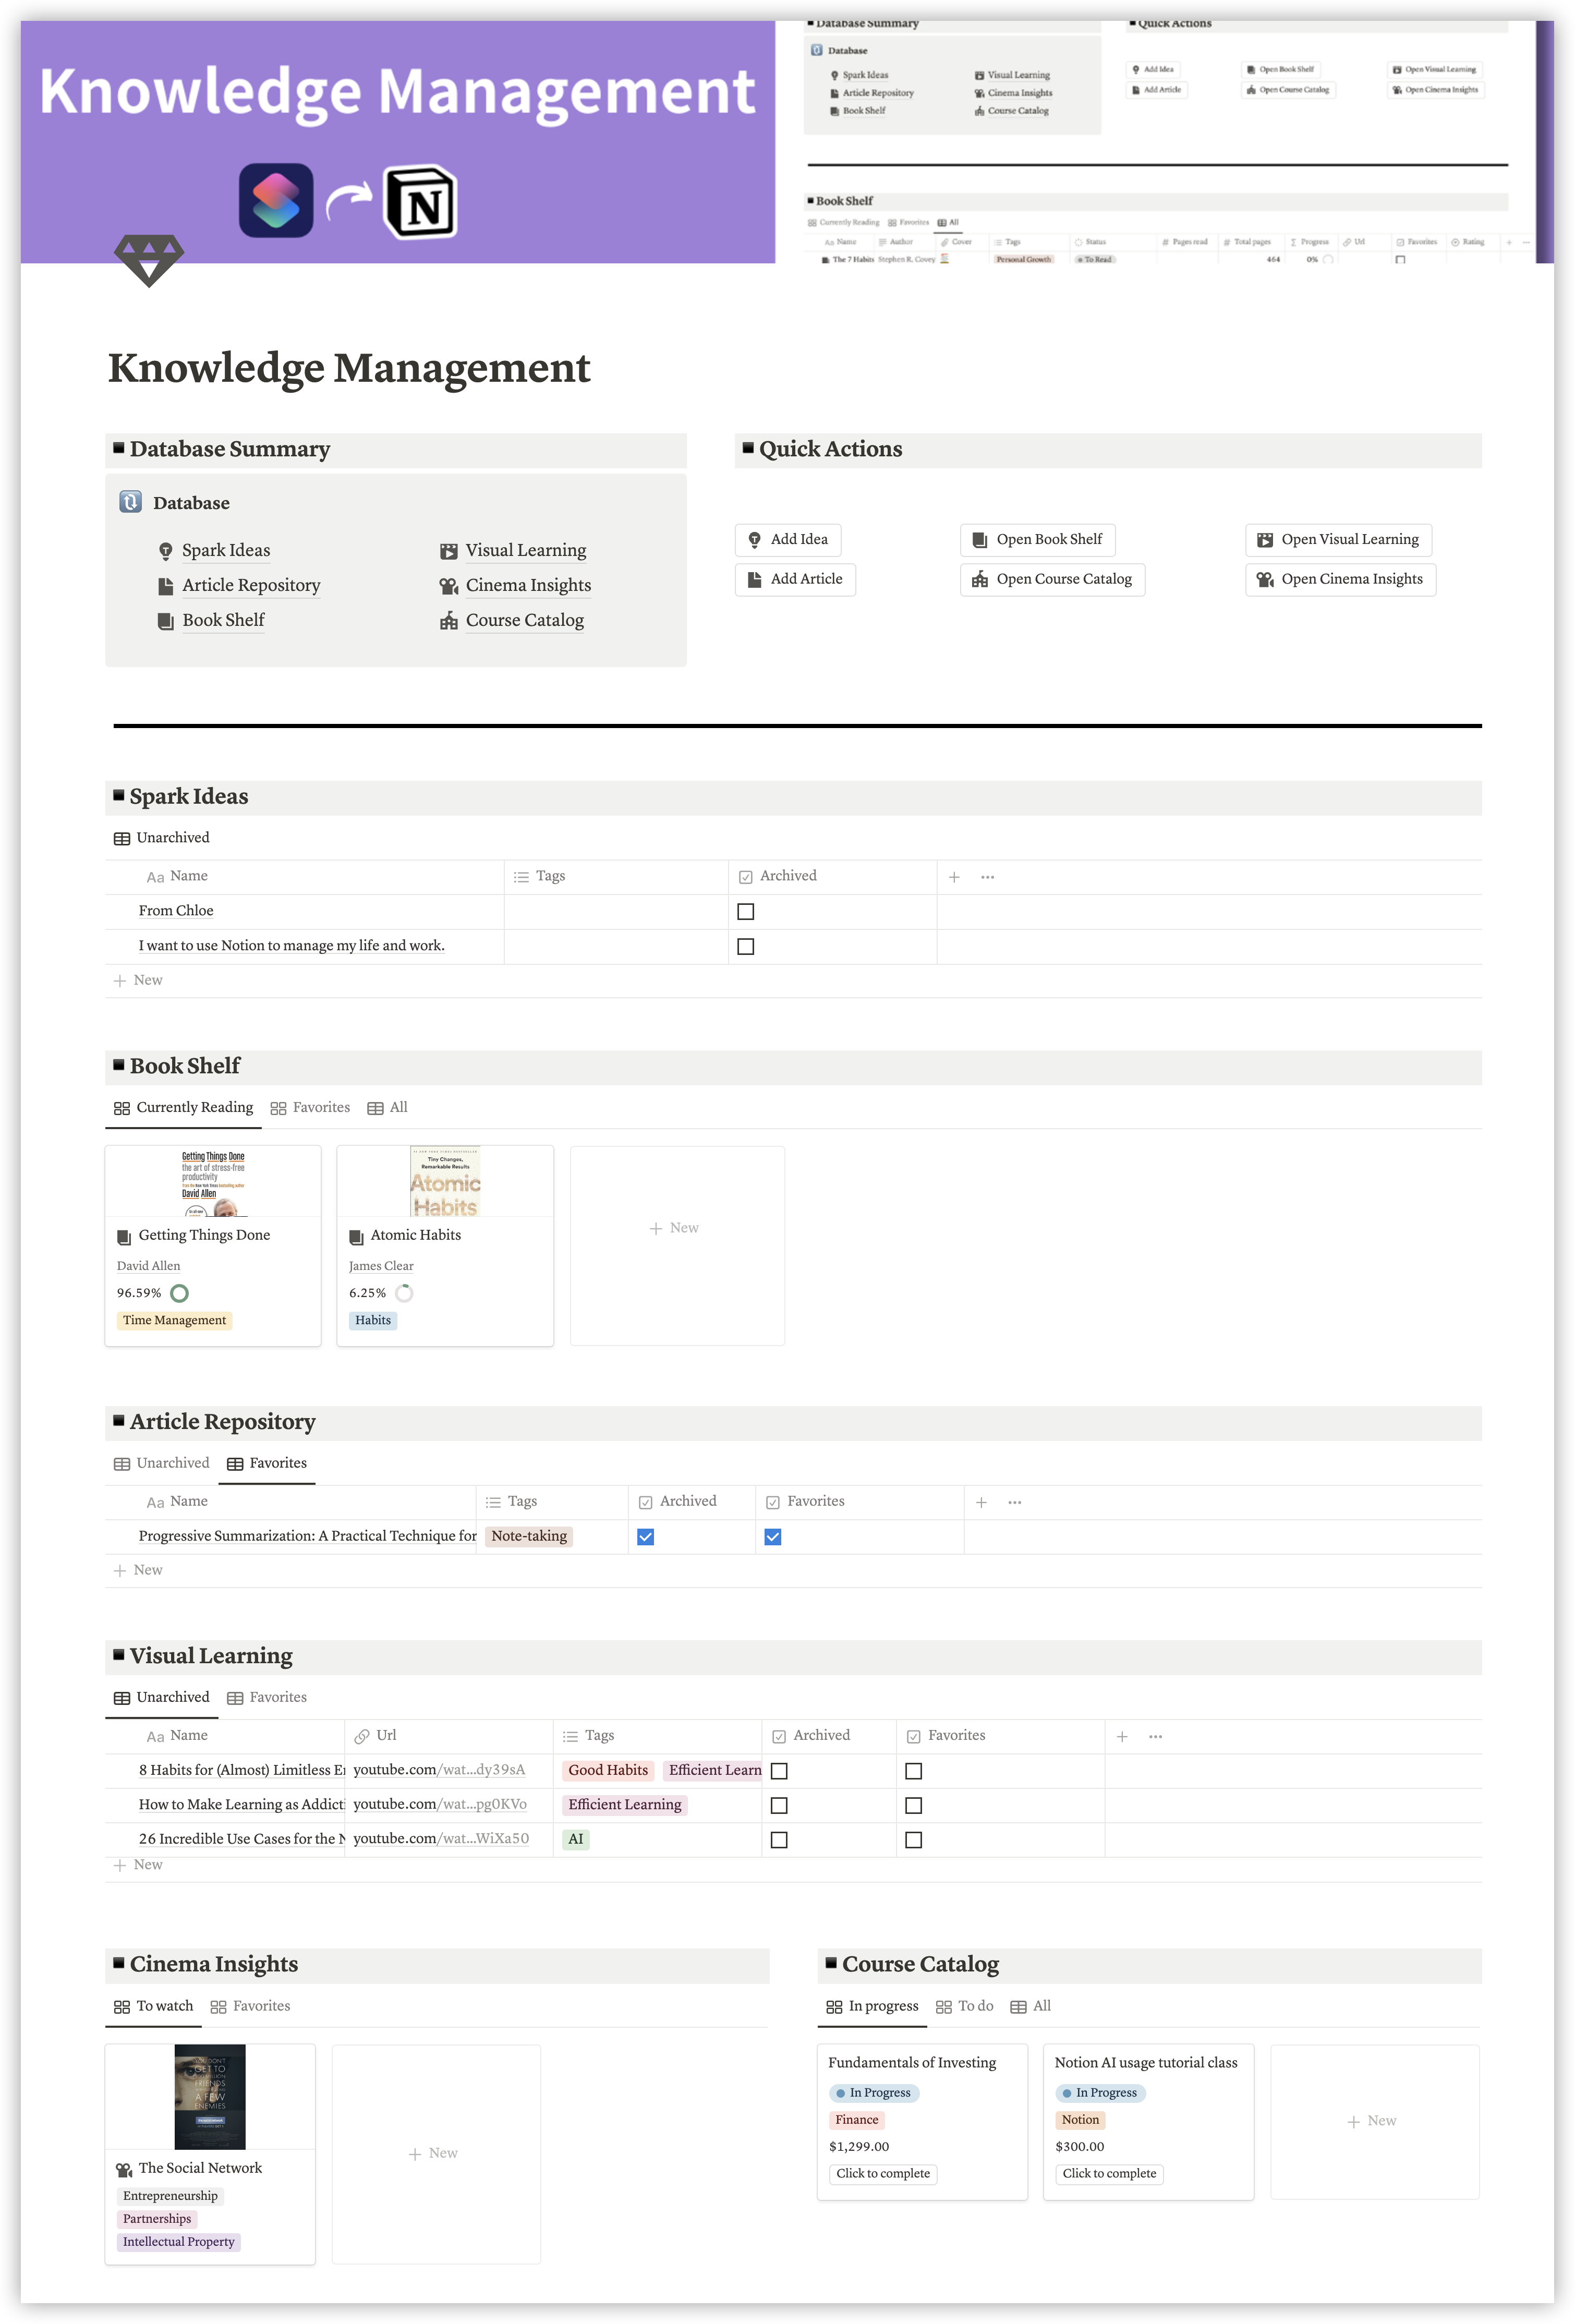1575x2324 pixels.
Task: Click the plus column icon in Visual Learning table
Action: click(x=1121, y=1737)
